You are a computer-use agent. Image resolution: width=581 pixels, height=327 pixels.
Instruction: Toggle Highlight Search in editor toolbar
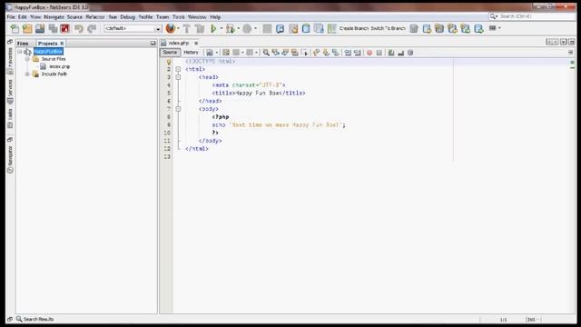click(x=294, y=53)
